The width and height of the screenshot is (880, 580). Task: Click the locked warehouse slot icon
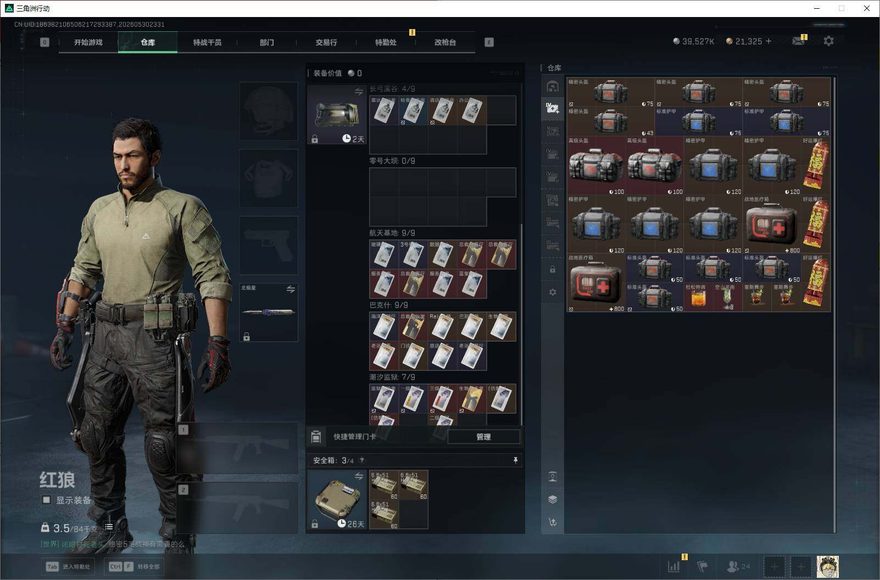point(553,270)
